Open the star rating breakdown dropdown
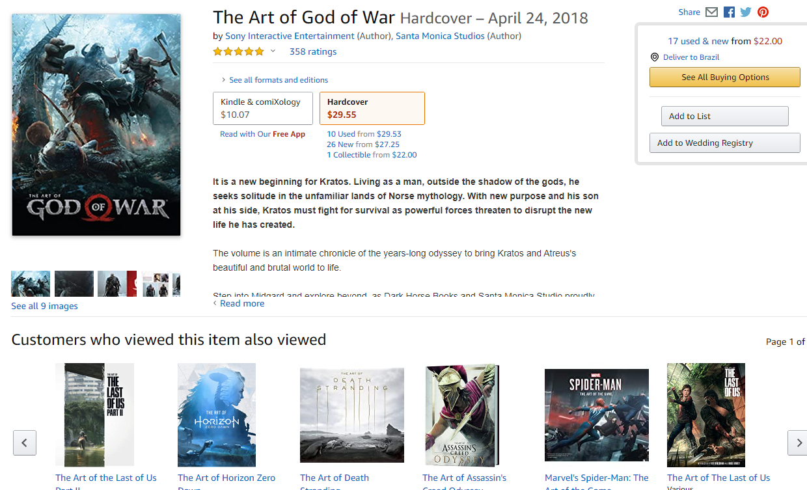807x490 pixels. click(273, 51)
